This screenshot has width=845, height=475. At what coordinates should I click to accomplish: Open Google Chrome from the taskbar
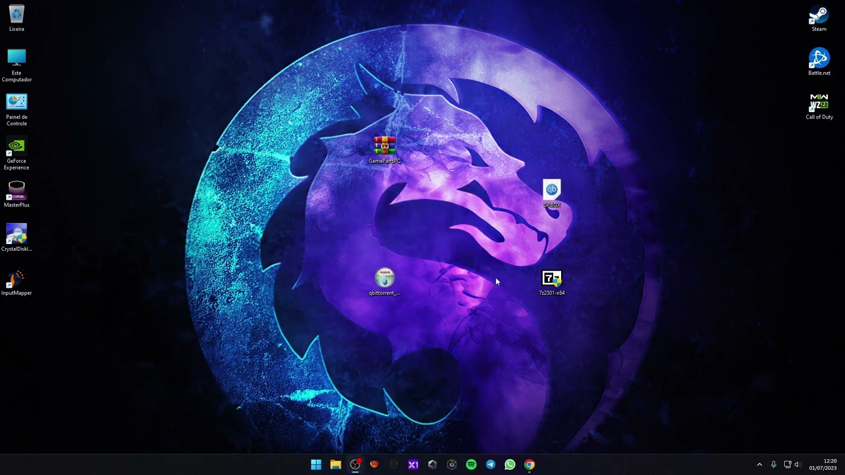pos(529,464)
